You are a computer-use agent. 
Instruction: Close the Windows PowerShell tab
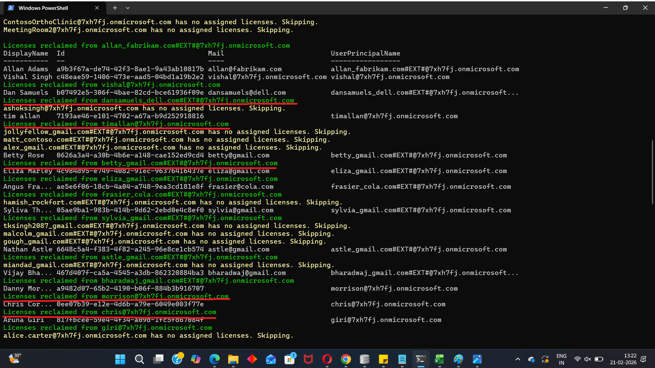97,8
